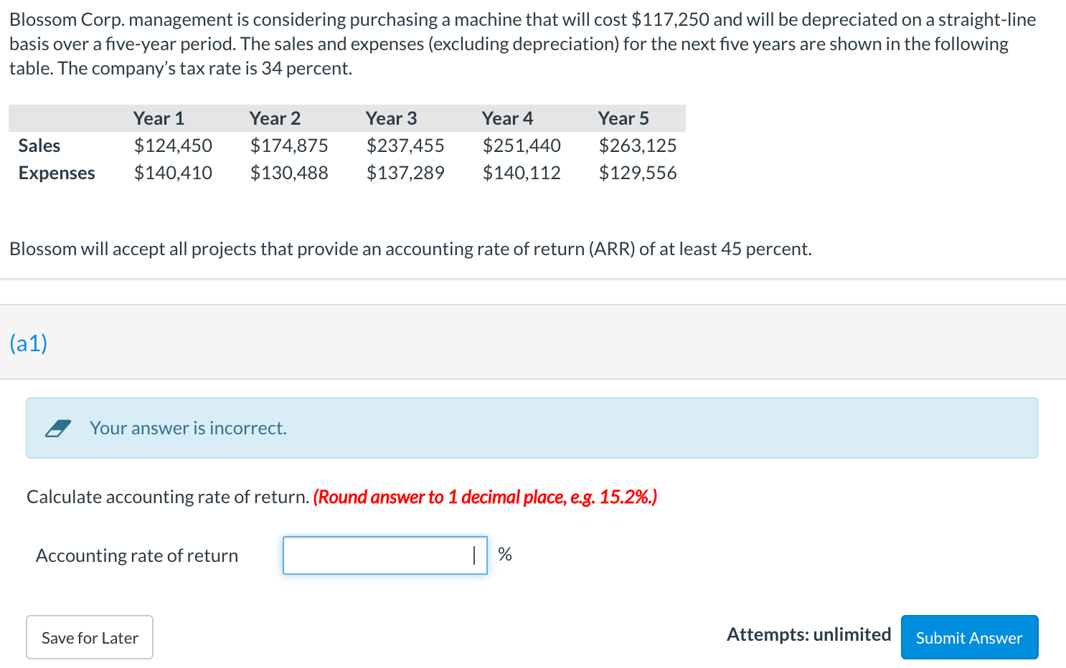Select the $124,450 sales value for Year 1
This screenshot has width=1066, height=668.
[x=173, y=145]
